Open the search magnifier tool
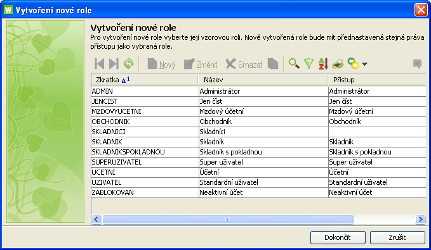 [x=294, y=64]
